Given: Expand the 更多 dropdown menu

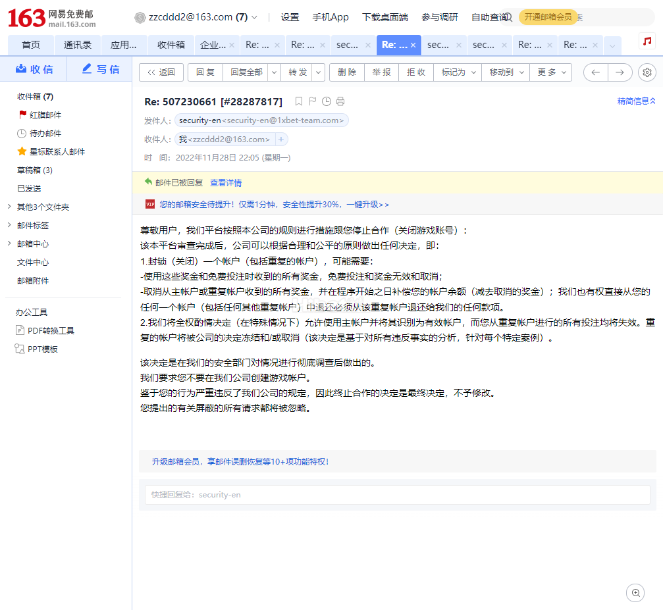Looking at the screenshot, I should tap(550, 72).
